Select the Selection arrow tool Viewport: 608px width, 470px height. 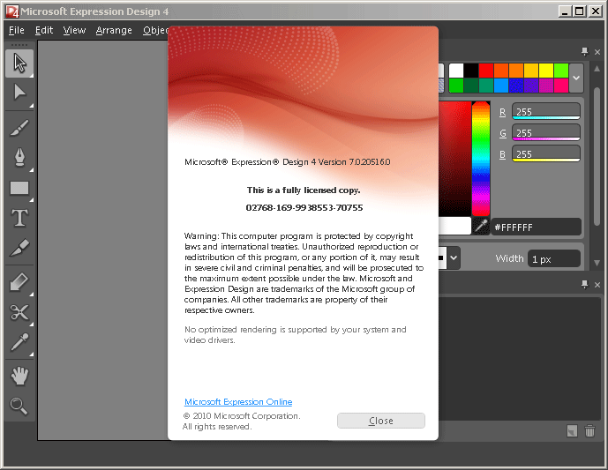pos(19,63)
